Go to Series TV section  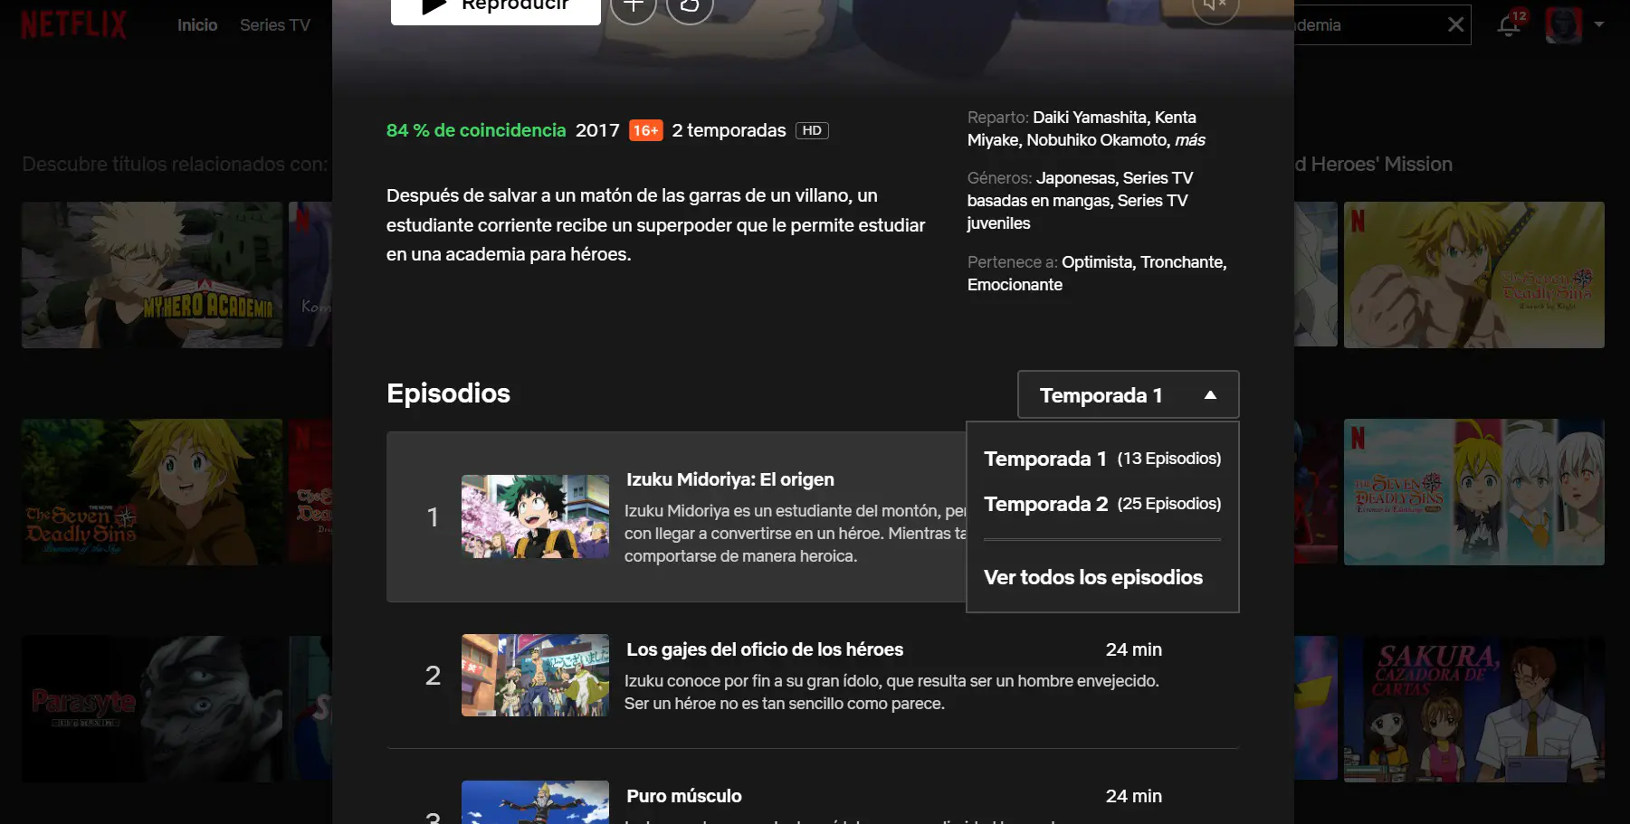pos(275,25)
